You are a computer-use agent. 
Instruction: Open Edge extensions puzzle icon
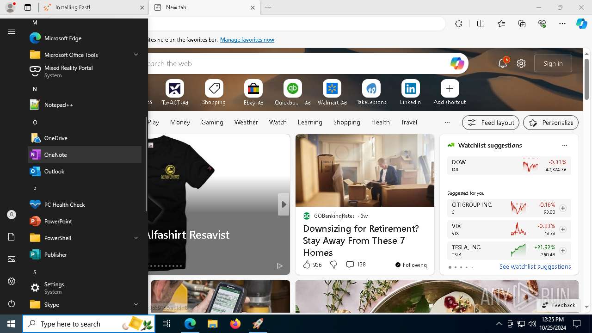(x=458, y=24)
